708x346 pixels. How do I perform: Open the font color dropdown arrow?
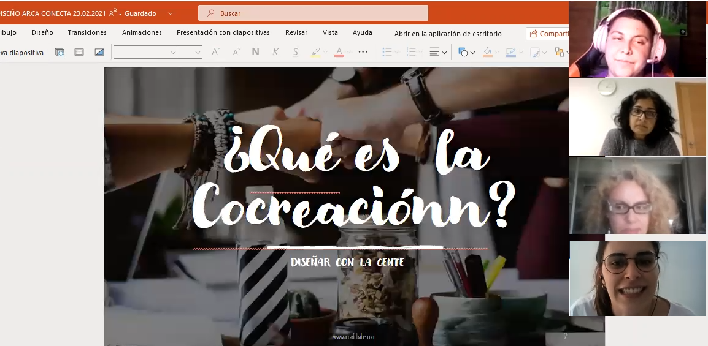coord(348,53)
